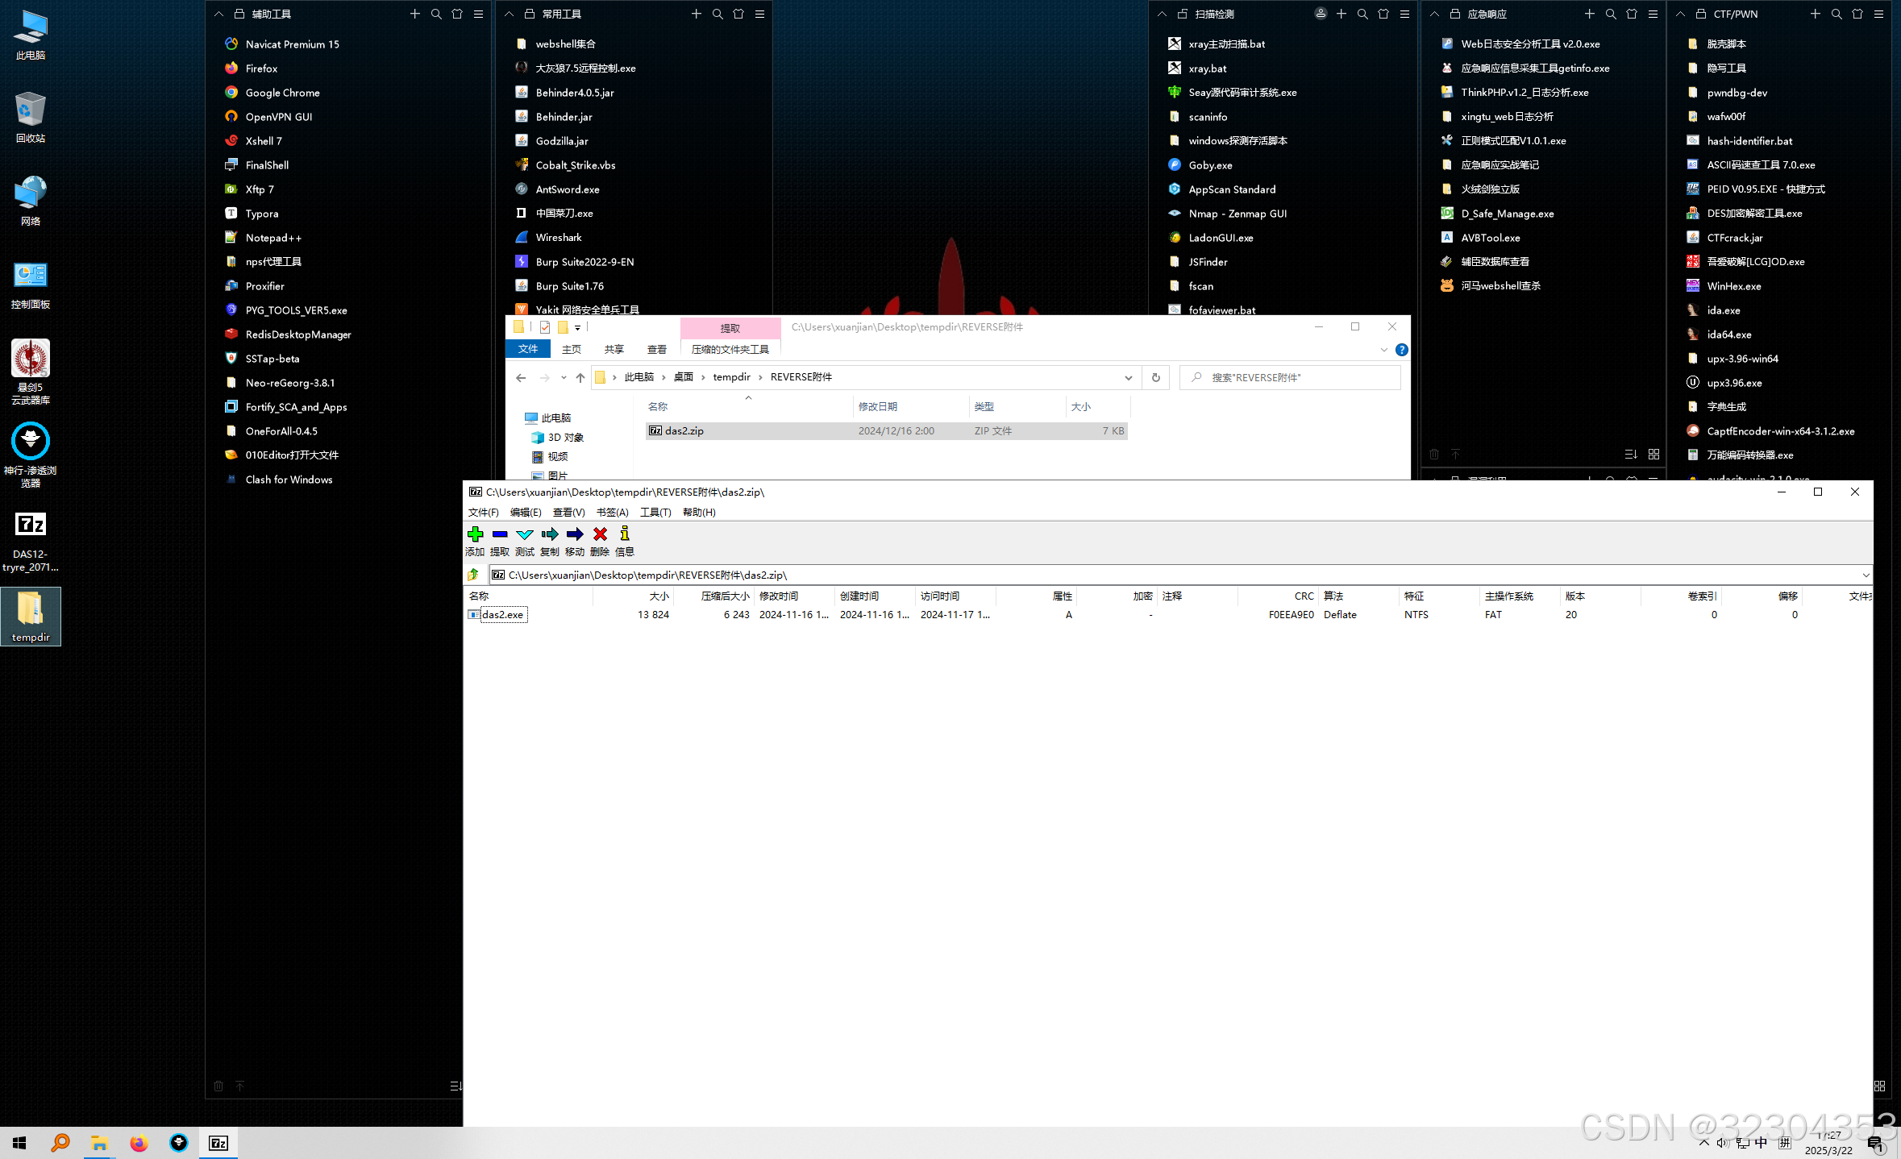Image resolution: width=1901 pixels, height=1159 pixels.
Task: Launch WinHex.exe from CTF/PWN panel
Action: pos(1733,285)
